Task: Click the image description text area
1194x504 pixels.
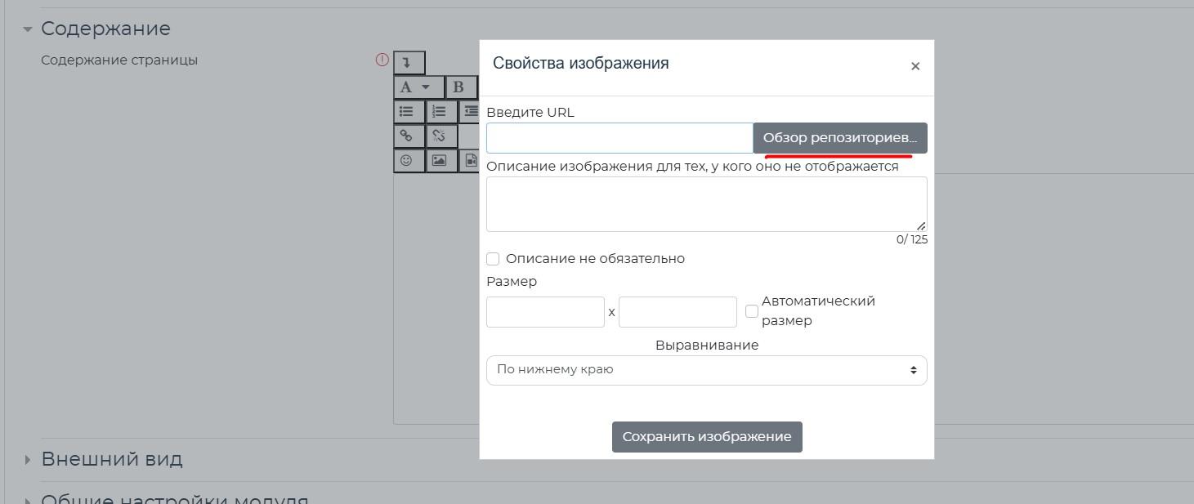Action: pos(706,204)
